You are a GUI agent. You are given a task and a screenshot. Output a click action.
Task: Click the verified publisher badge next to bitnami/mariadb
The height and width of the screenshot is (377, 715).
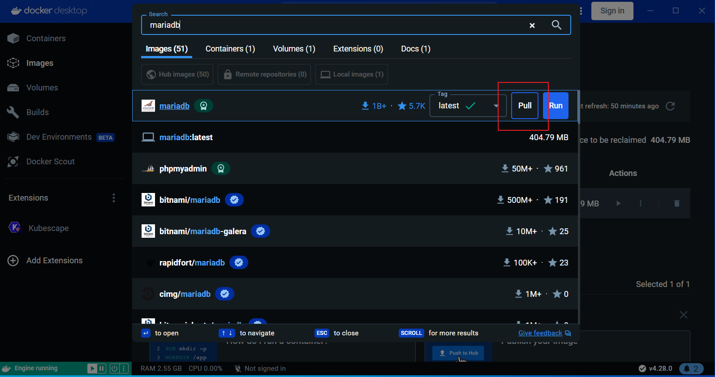pos(234,200)
